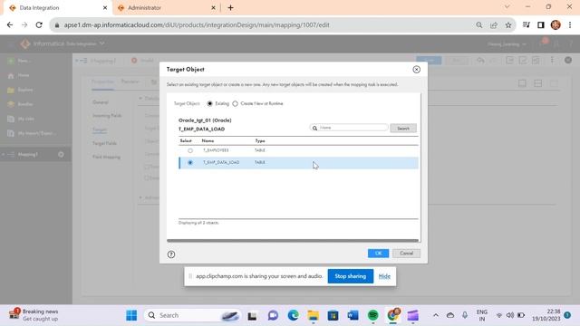Open browser zoom magnifier icon
This screenshot has width=580, height=326.
pos(479,24)
